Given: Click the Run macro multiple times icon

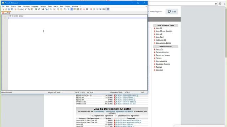Looking at the screenshot, I should 100,9.
